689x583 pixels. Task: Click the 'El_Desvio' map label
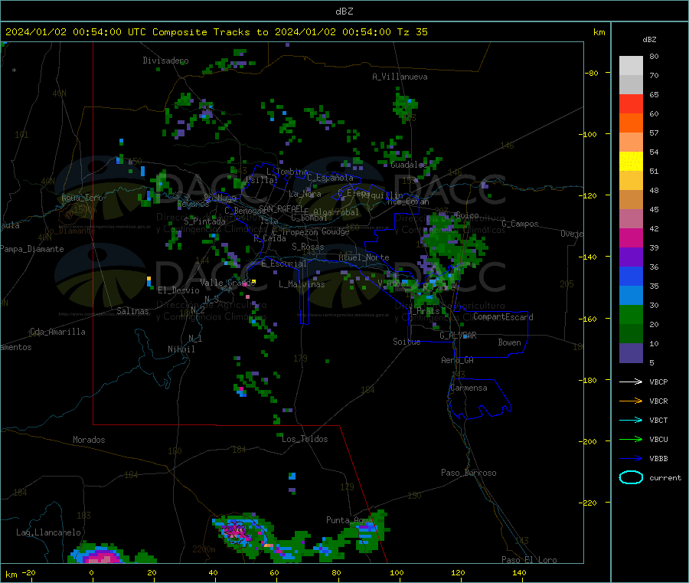tap(178, 290)
